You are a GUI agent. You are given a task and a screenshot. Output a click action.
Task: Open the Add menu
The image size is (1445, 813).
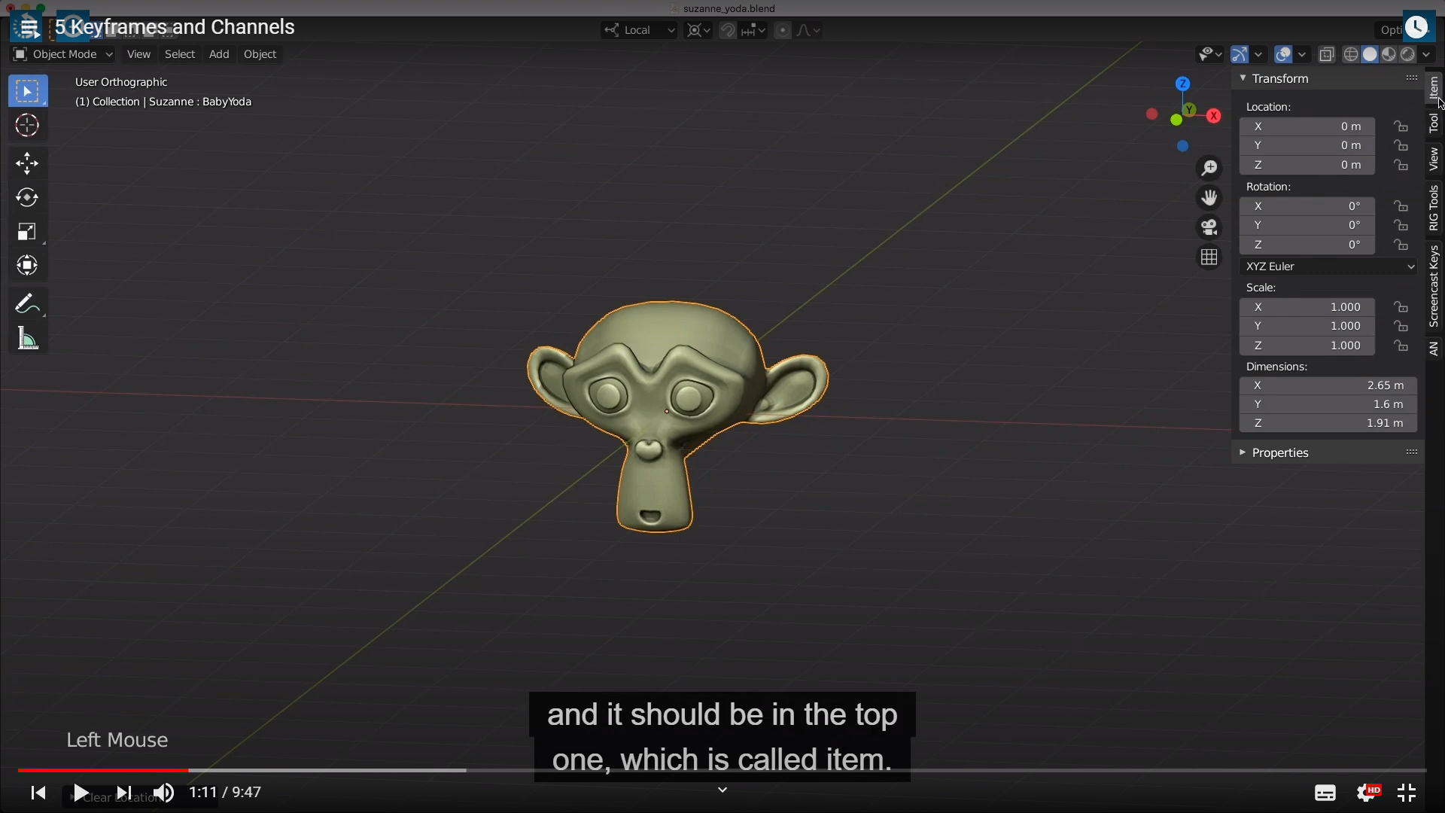(x=219, y=54)
